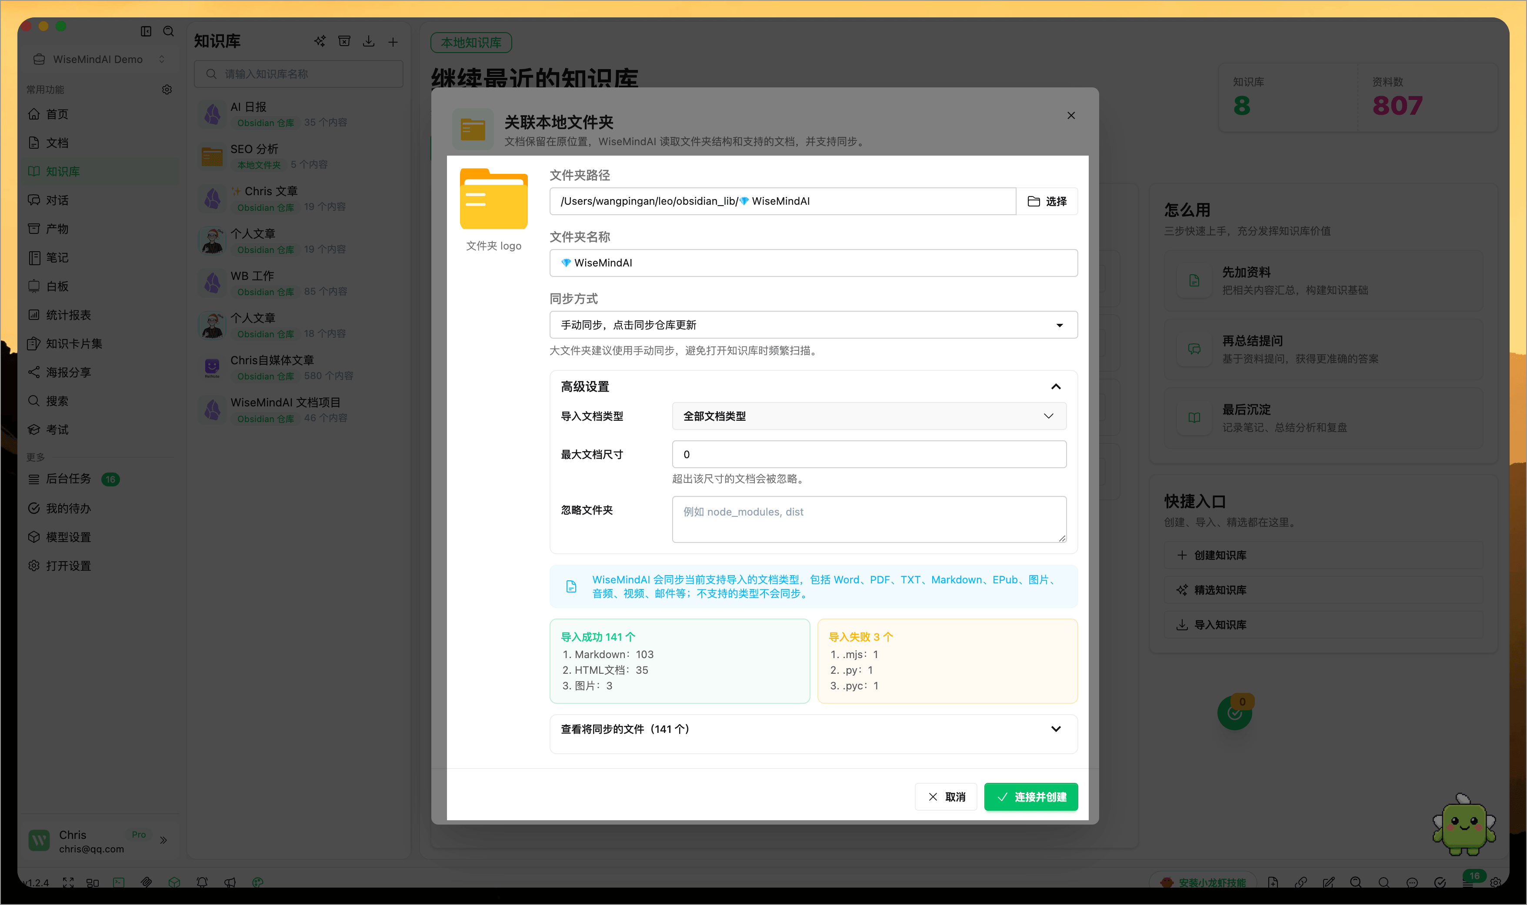Image resolution: width=1527 pixels, height=905 pixels.
Task: Collapse the 高级设置 section
Action: [x=1056, y=386]
